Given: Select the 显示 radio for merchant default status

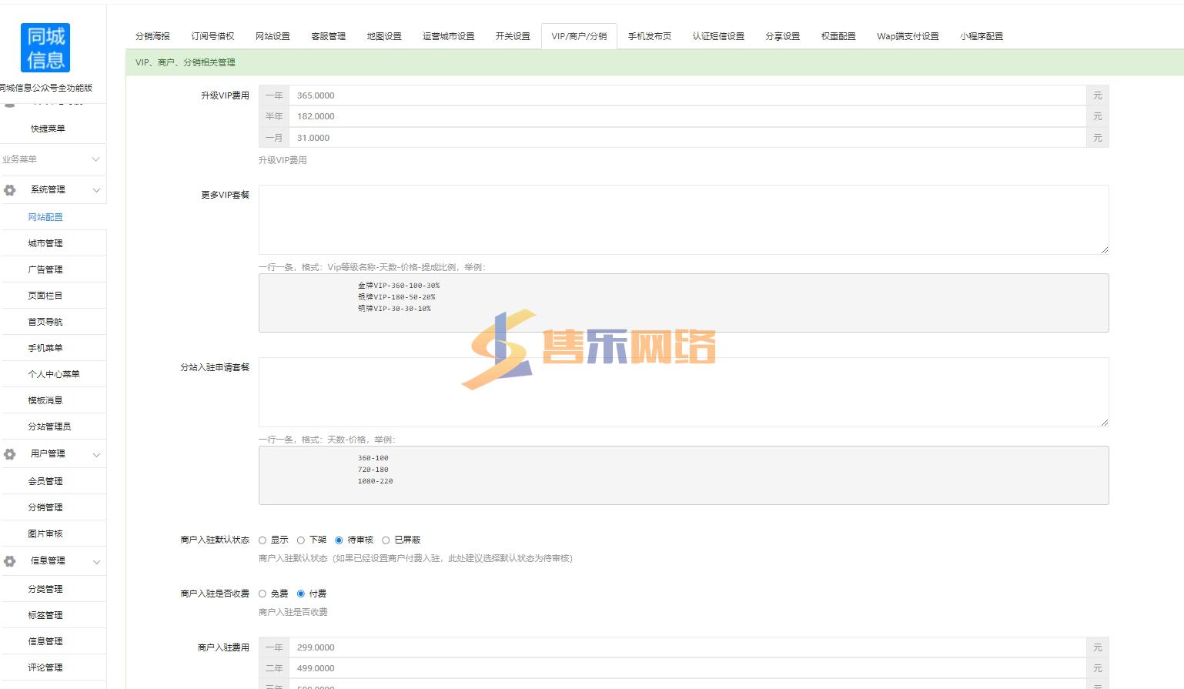Looking at the screenshot, I should pyautogui.click(x=263, y=540).
